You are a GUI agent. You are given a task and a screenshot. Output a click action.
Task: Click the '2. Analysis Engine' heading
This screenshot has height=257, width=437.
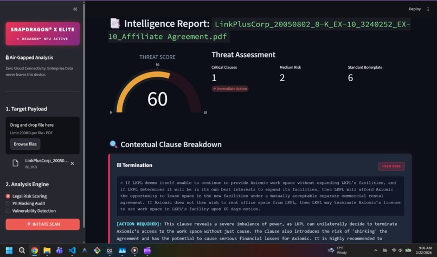tap(27, 184)
